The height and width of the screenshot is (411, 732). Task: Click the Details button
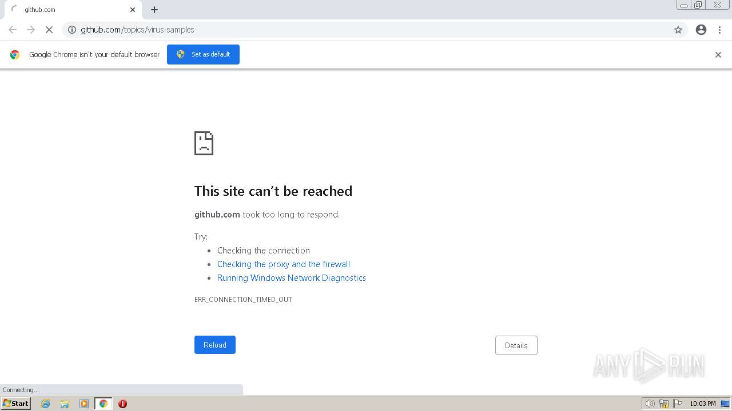click(x=516, y=345)
